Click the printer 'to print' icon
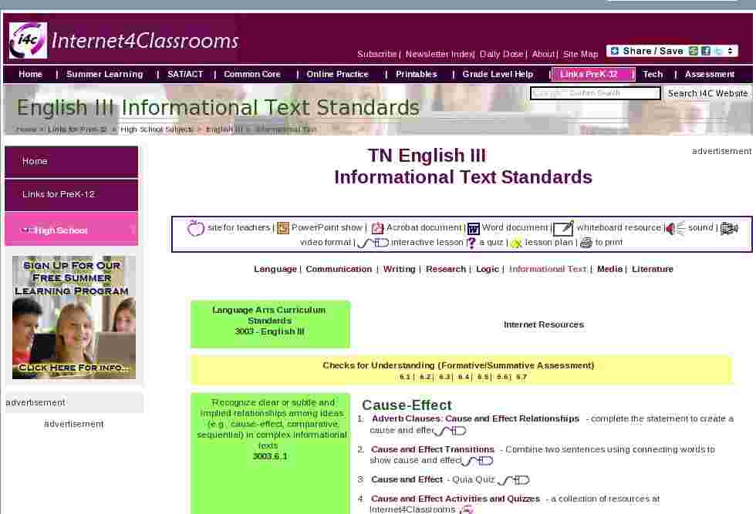The width and height of the screenshot is (756, 514). [586, 242]
